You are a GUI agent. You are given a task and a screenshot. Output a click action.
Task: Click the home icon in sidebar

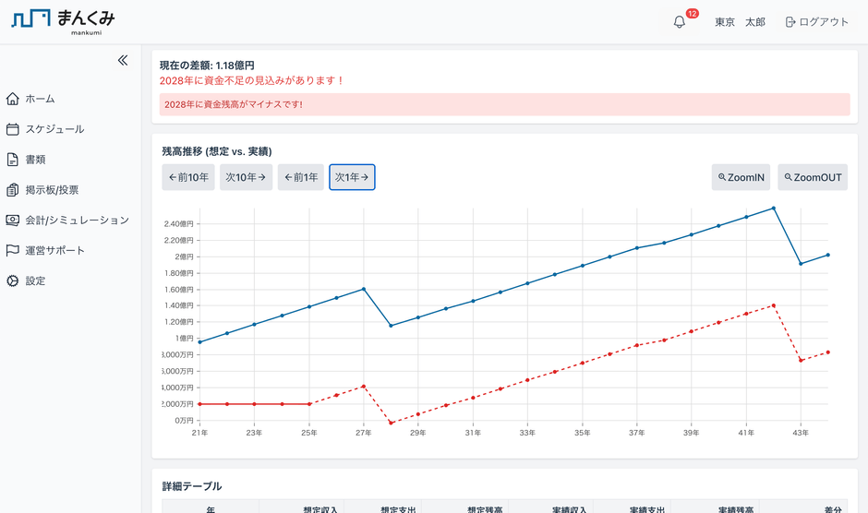13,99
